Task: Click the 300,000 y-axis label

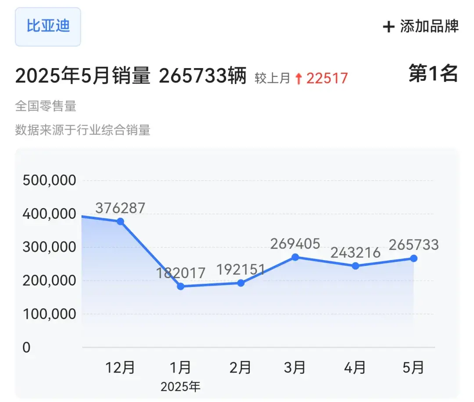Action: click(49, 247)
